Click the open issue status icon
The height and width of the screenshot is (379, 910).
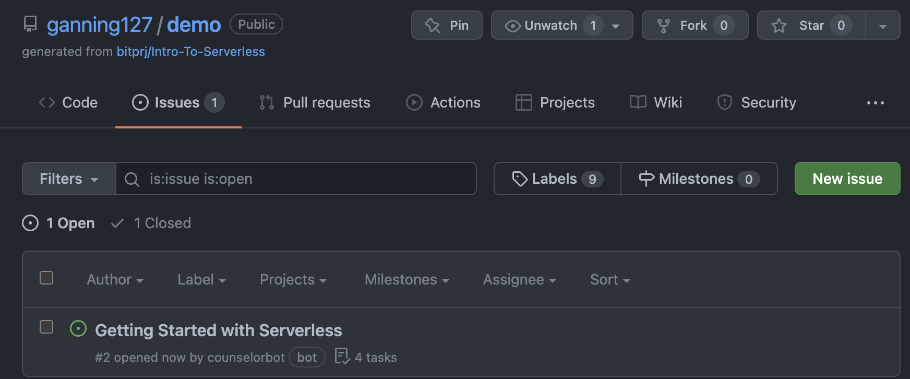(78, 329)
